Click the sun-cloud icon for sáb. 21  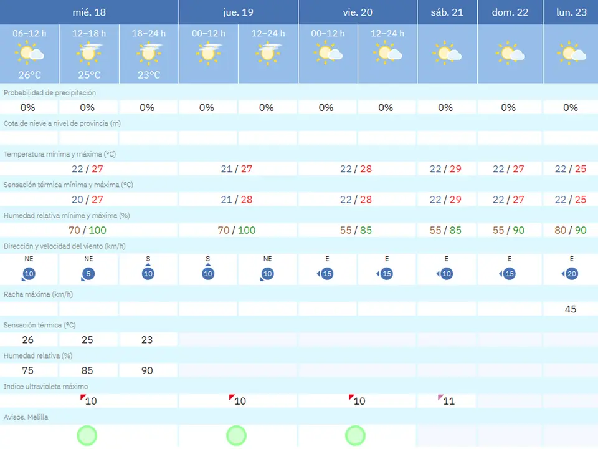point(447,53)
